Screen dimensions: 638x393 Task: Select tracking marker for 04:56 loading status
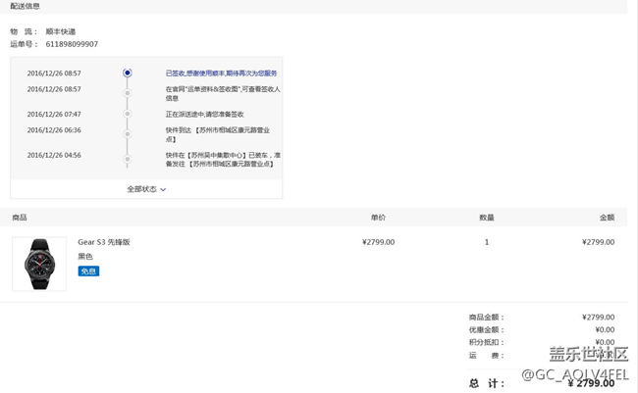[x=128, y=159]
